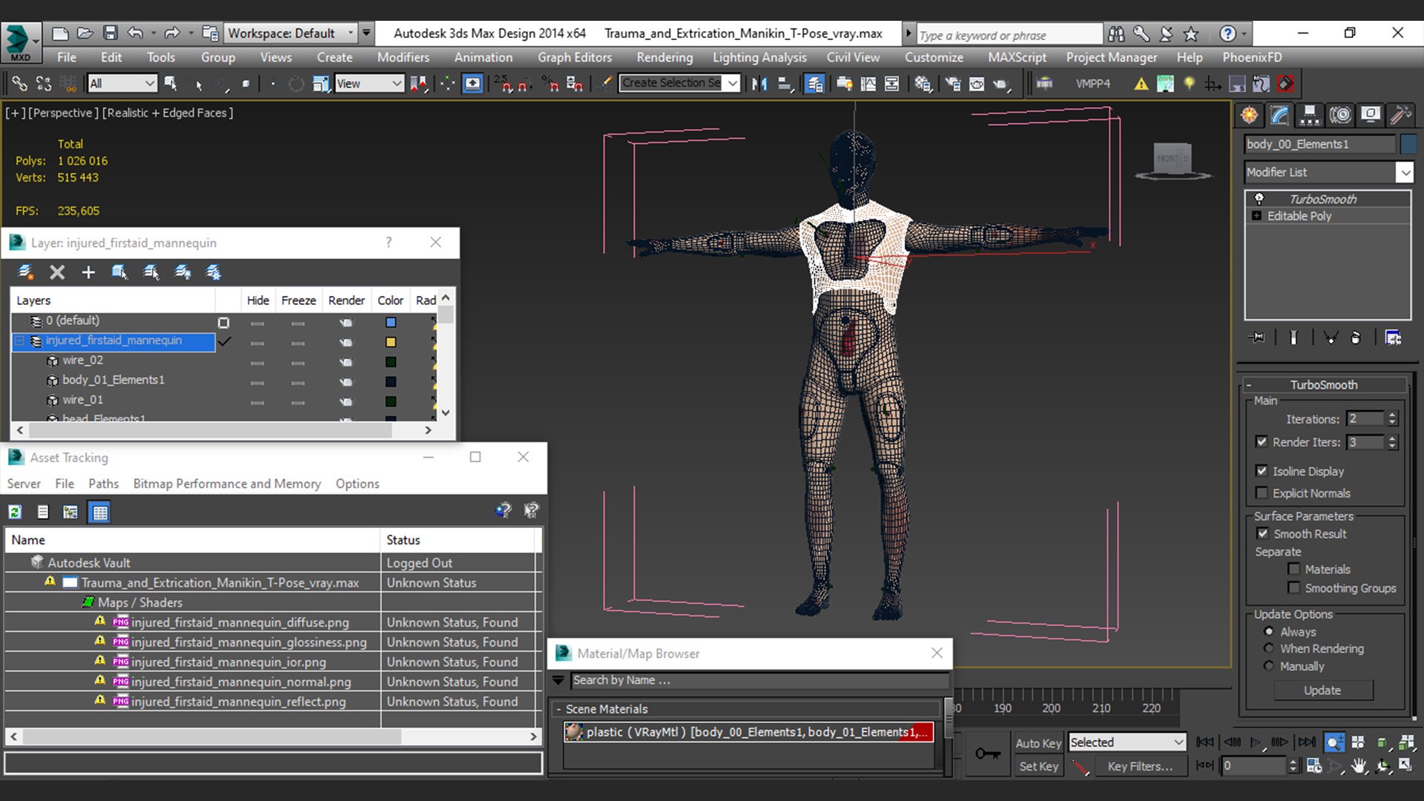Click the Pin Stack icon
Image resolution: width=1424 pixels, height=801 pixels.
point(1256,337)
